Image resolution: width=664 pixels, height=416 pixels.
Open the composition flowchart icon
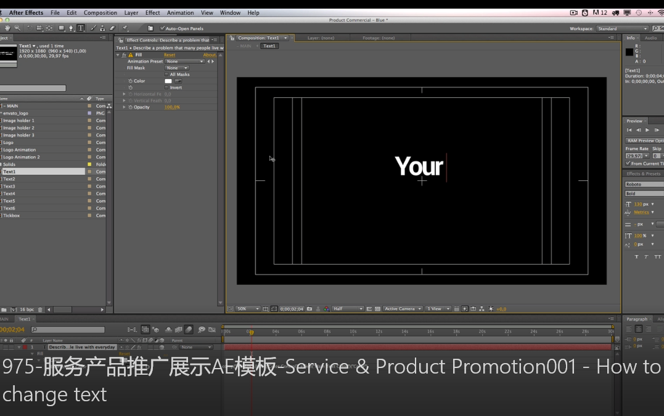click(482, 309)
